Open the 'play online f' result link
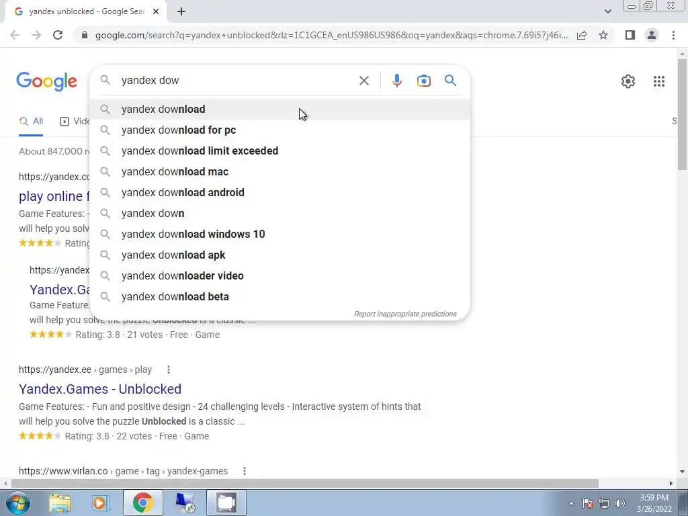Screen dimensions: 688x516 click(54, 196)
